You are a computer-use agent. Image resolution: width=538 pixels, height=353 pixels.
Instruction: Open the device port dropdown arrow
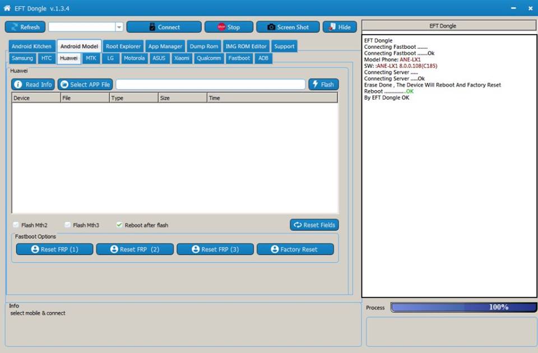[119, 27]
